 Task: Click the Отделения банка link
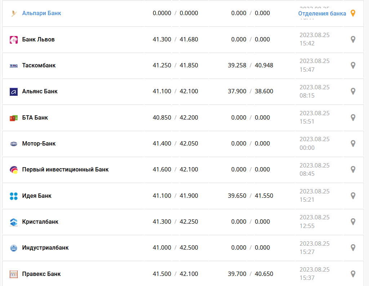(x=322, y=13)
